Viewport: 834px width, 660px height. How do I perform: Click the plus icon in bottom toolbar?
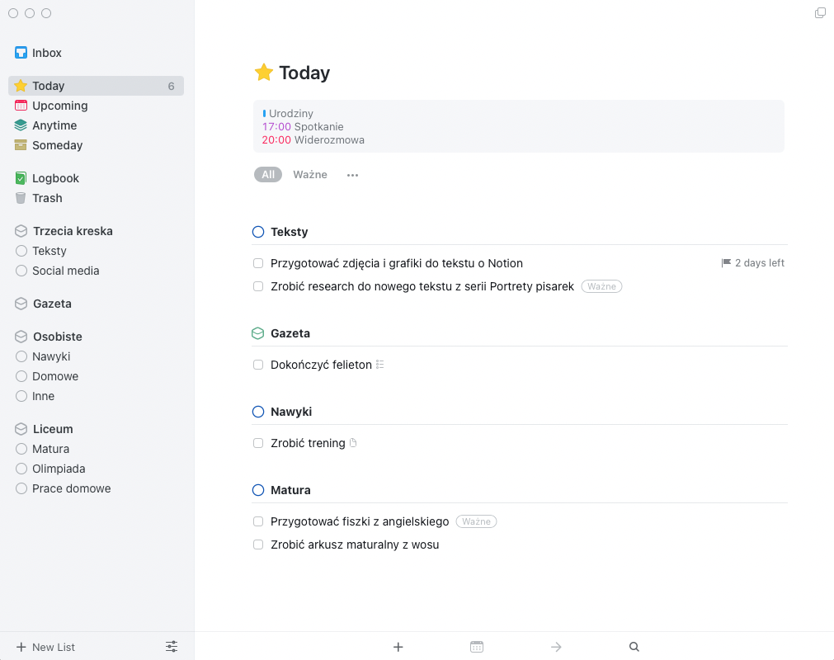[398, 647]
